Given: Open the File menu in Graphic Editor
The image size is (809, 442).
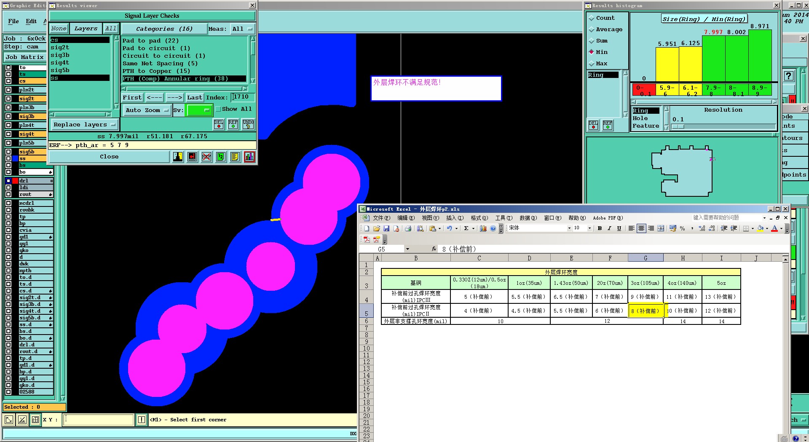Looking at the screenshot, I should [x=13, y=21].
